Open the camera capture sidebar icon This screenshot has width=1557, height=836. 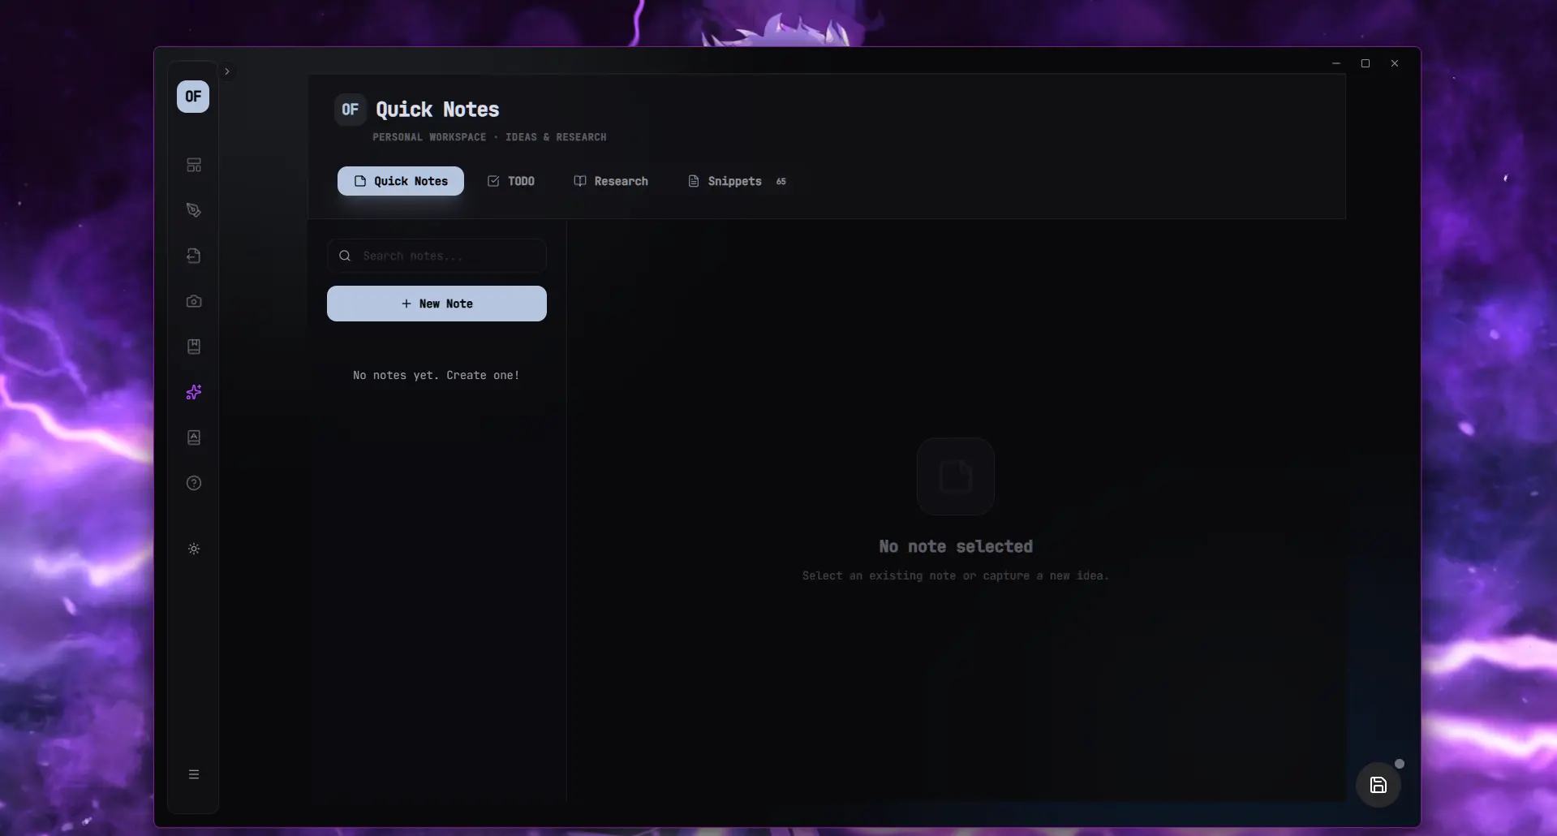[193, 301]
